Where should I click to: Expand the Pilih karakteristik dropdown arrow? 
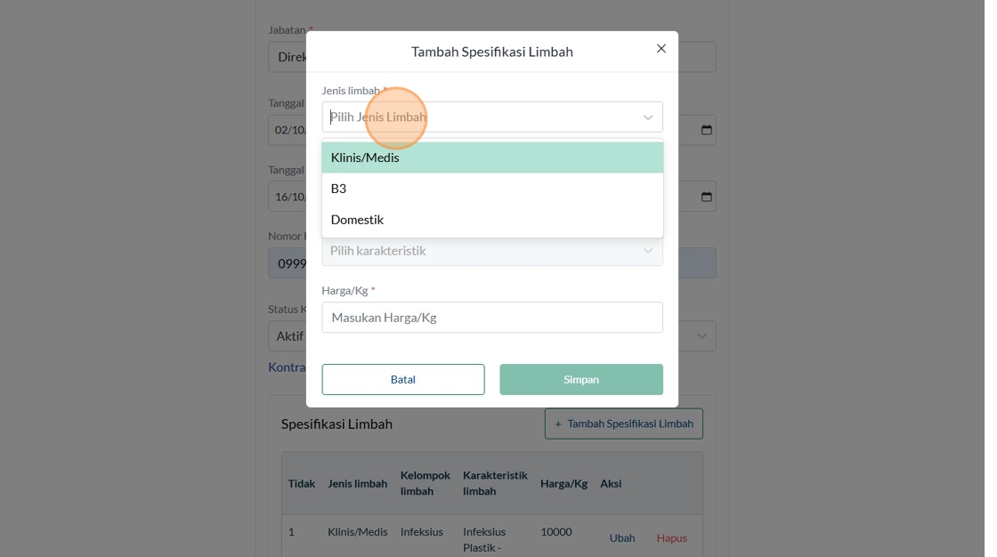point(648,251)
